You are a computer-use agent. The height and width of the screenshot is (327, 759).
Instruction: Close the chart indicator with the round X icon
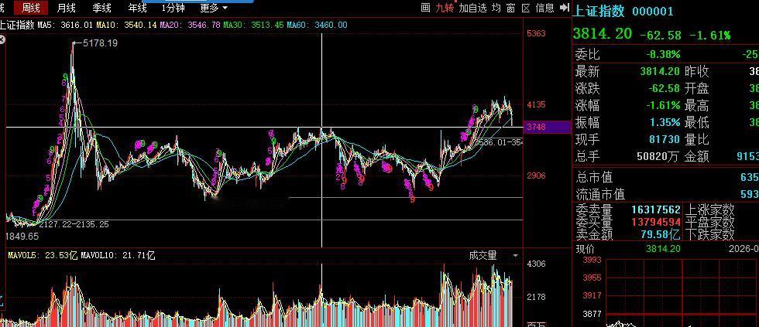(x=2, y=40)
